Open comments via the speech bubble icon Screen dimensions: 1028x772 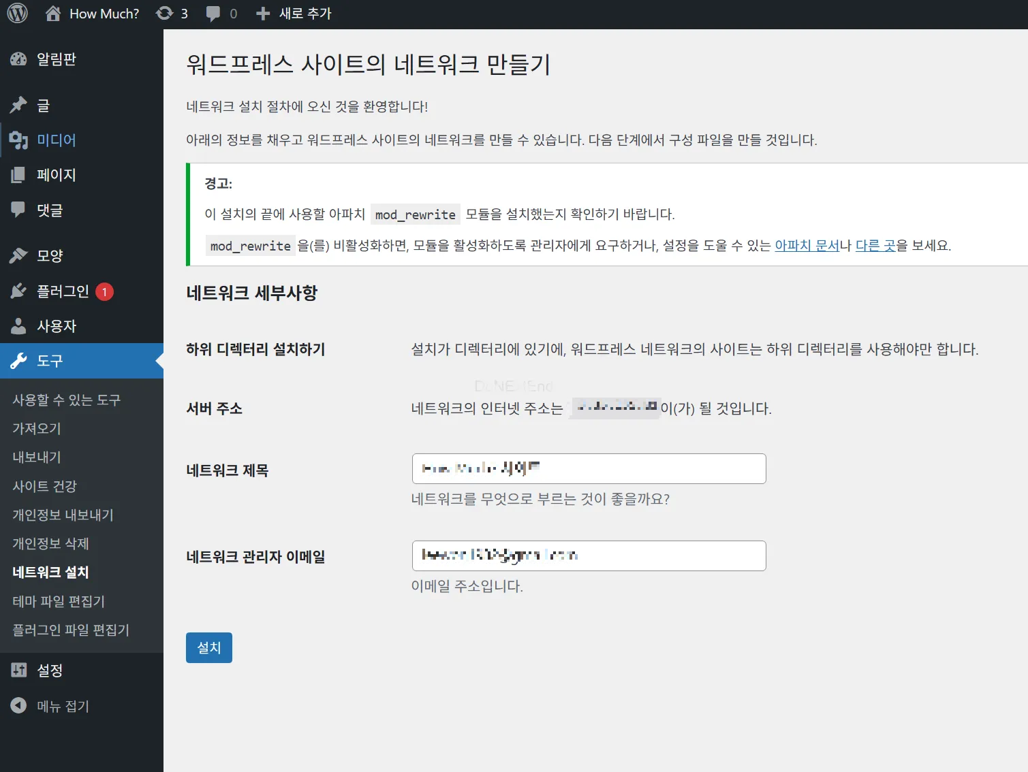(213, 13)
